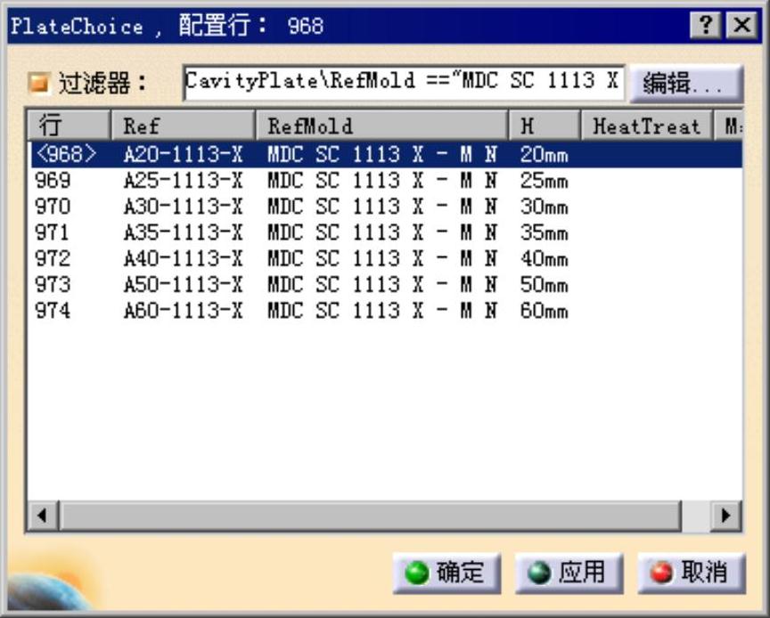The image size is (770, 618).
Task: Select row 971 in the list
Action: pos(387,232)
